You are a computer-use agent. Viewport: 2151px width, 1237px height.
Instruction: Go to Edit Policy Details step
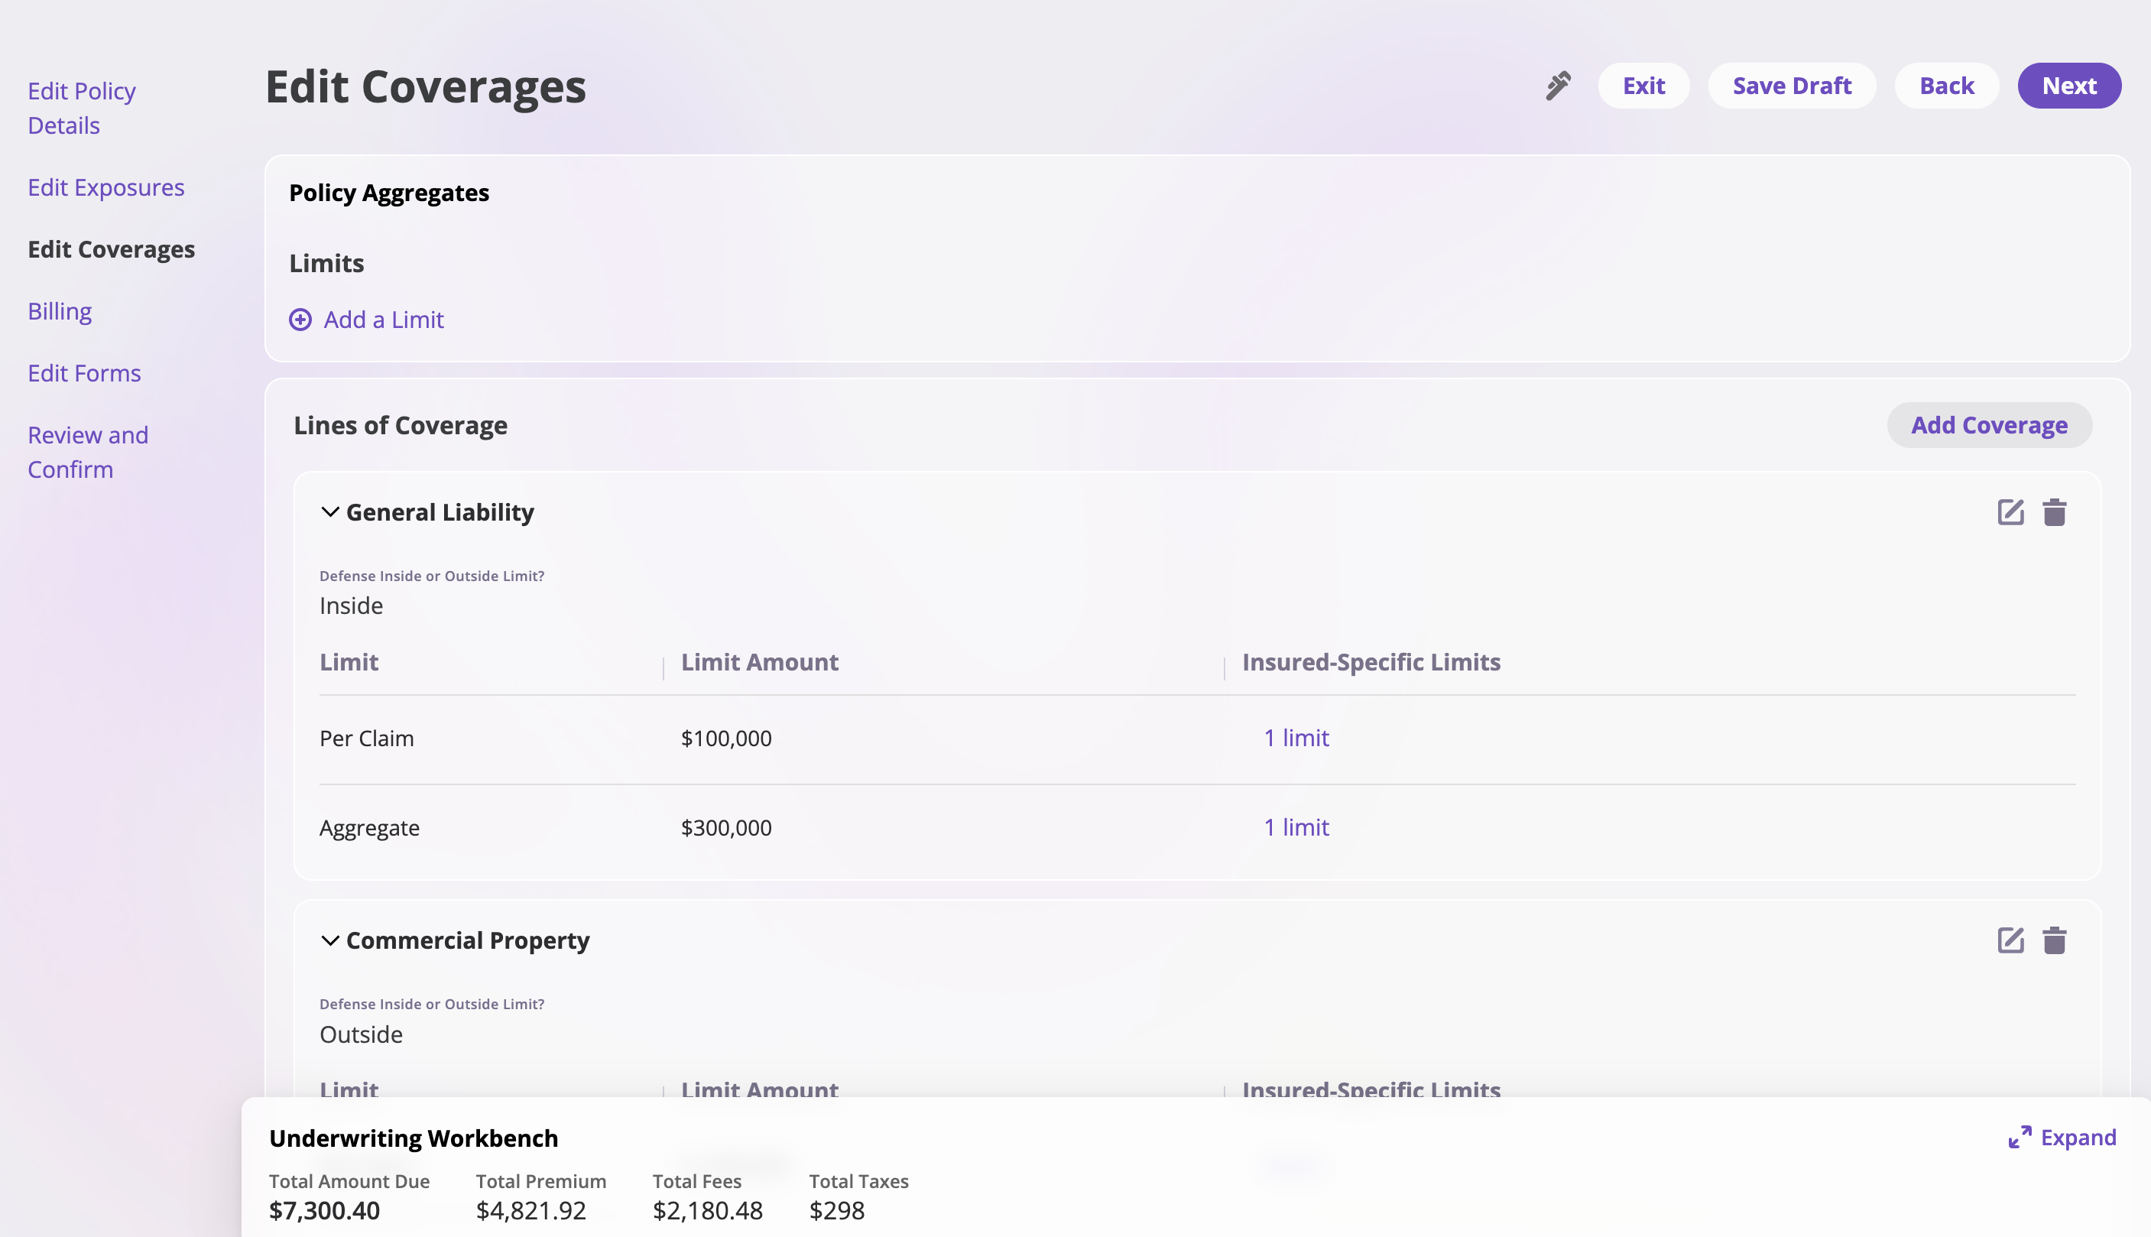pyautogui.click(x=82, y=108)
